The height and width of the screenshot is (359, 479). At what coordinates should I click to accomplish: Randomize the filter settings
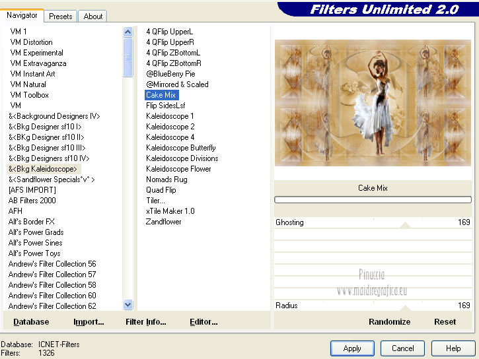click(x=389, y=322)
